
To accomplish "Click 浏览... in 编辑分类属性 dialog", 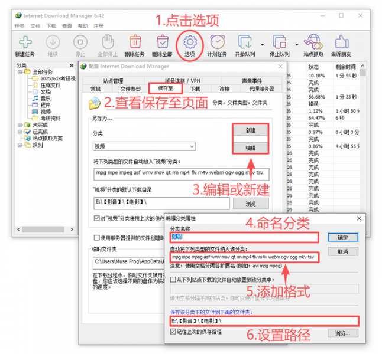I will click(x=343, y=333).
